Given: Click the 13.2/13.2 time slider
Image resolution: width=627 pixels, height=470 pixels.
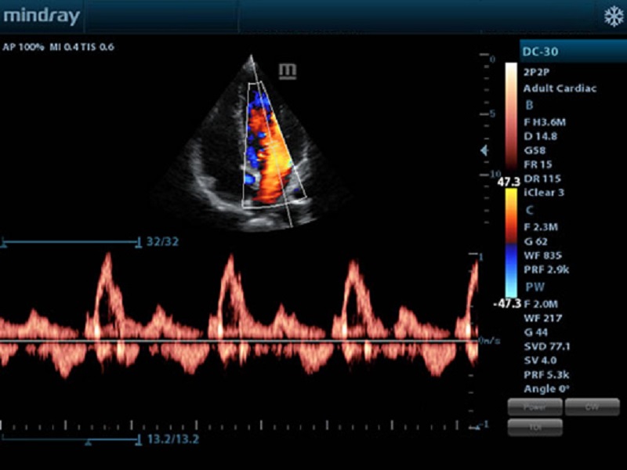Looking at the screenshot, I should [71, 439].
